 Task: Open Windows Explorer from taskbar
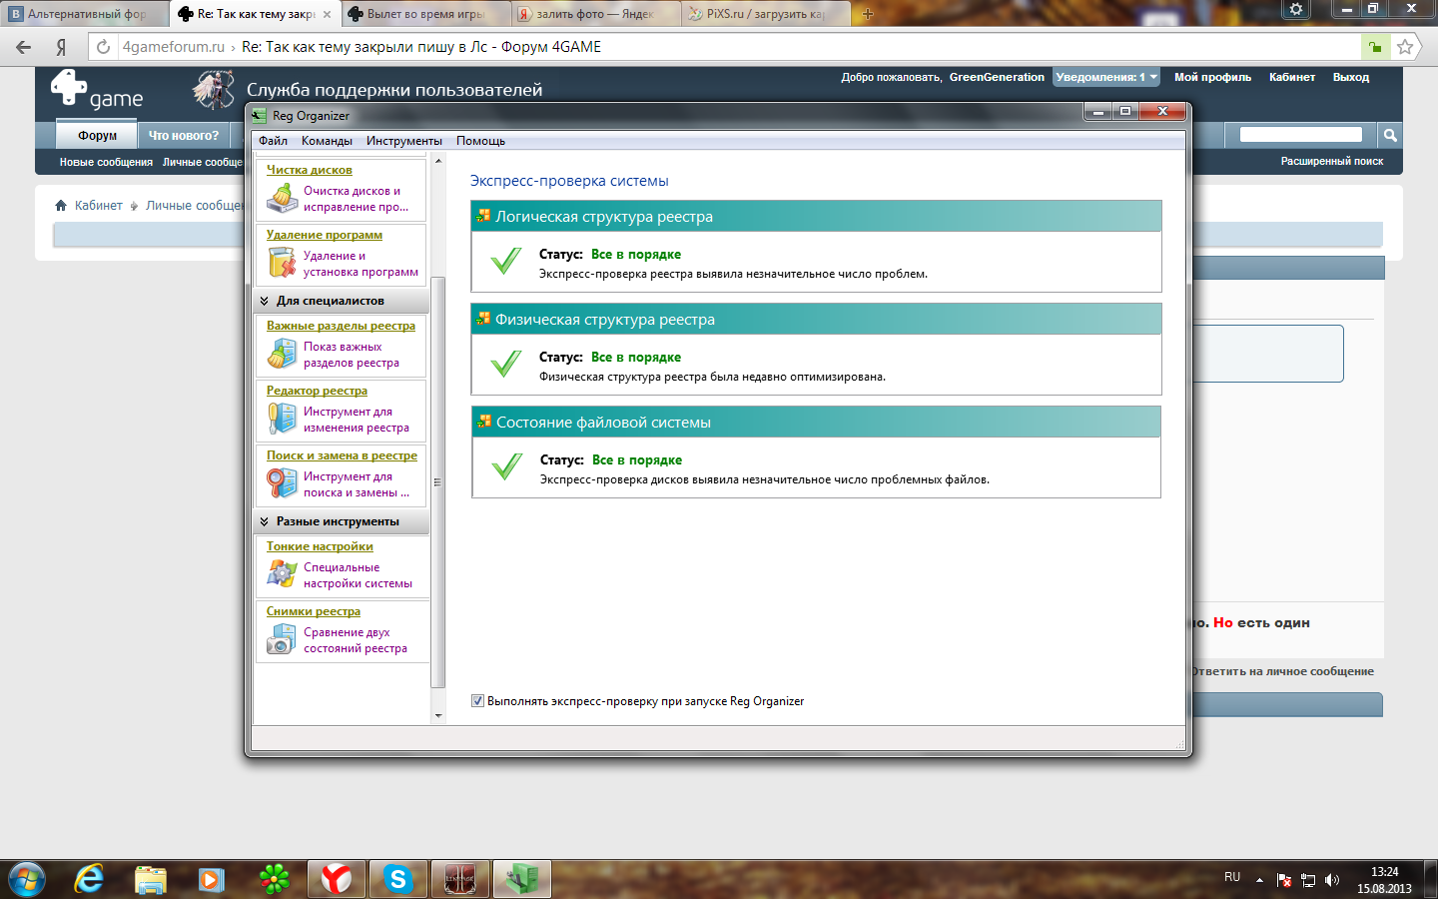point(151,879)
